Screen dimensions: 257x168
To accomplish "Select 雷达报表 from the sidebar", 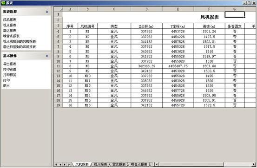I will pos(10,31).
